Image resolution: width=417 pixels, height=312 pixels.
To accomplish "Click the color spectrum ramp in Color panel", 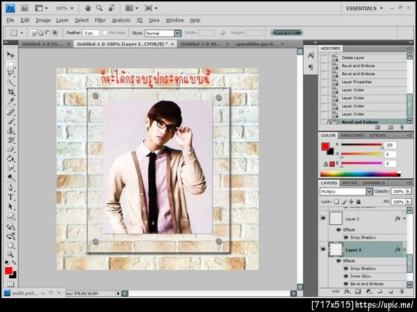I will click(x=360, y=174).
